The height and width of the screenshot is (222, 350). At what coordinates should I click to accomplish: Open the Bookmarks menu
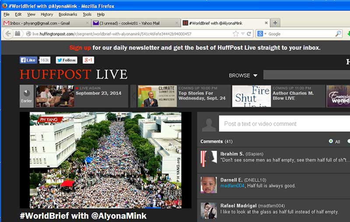pyautogui.click(x=68, y=14)
